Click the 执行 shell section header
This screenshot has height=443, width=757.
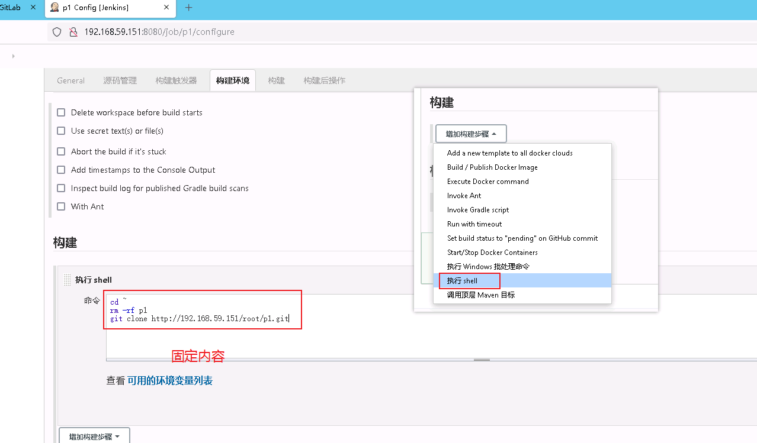point(94,280)
